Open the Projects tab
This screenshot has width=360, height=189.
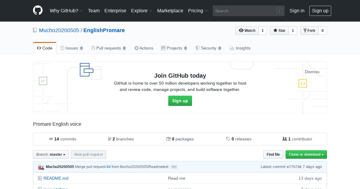click(x=174, y=48)
